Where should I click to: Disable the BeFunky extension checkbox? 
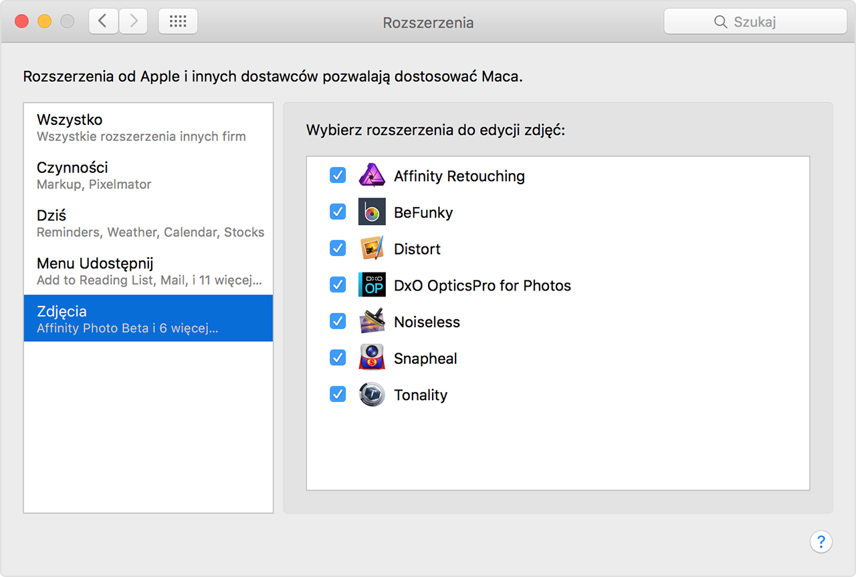click(x=338, y=212)
